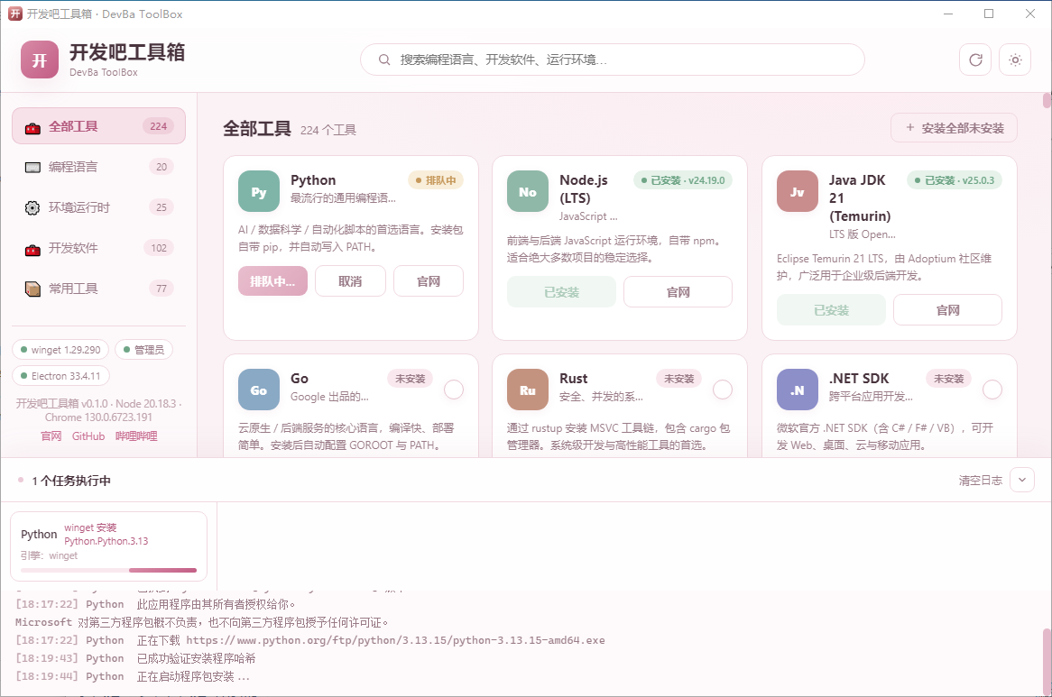Click the 224 个工具 count label
The image size is (1052, 697).
[x=328, y=130]
